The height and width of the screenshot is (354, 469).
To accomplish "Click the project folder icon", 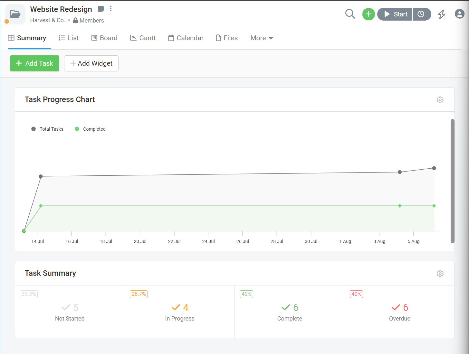I will (x=15, y=14).
